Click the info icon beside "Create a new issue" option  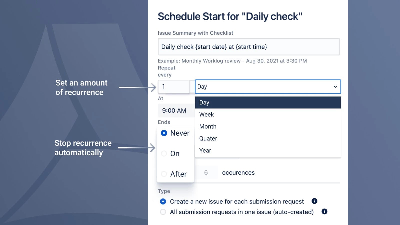(x=314, y=201)
